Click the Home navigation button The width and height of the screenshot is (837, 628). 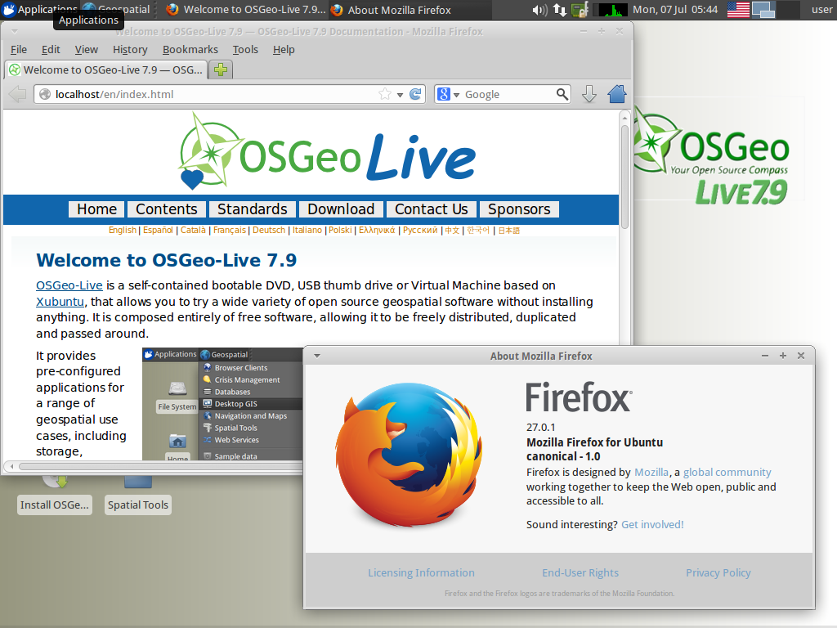tap(96, 209)
